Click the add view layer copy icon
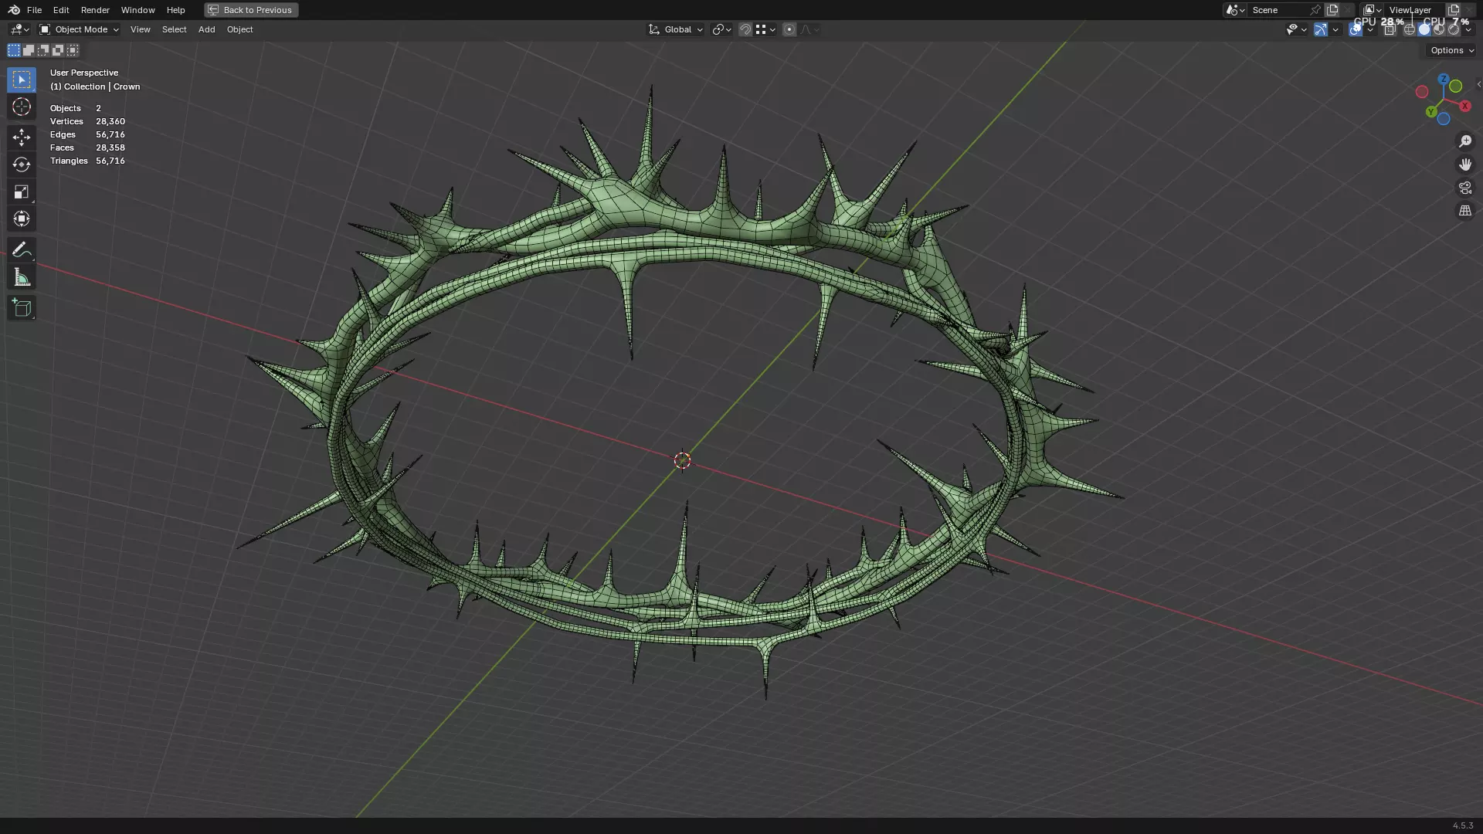Screen dimensions: 1483x834 coord(1454,10)
